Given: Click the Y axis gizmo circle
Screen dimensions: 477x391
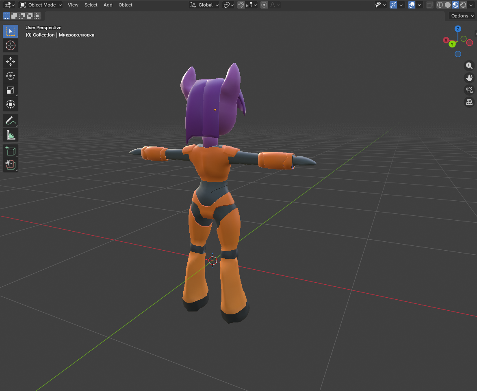Looking at the screenshot, I should pyautogui.click(x=452, y=44).
